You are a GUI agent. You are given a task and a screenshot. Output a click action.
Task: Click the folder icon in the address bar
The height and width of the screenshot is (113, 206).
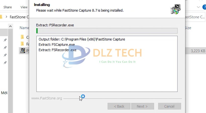[x=1, y=17]
